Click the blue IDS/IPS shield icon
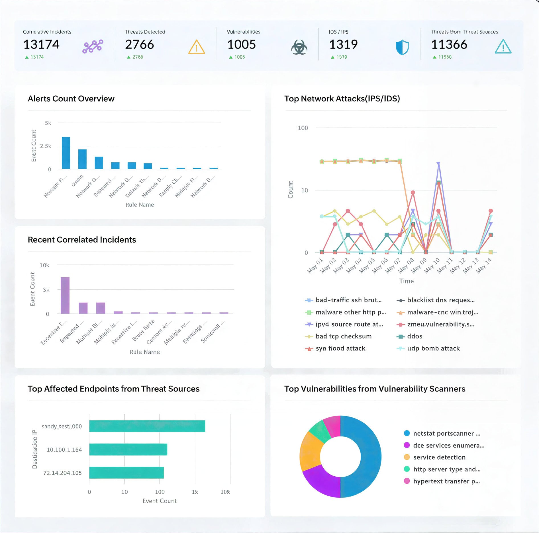The image size is (539, 533). coord(402,47)
